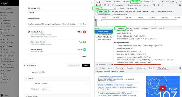Switch to the Sources tab
This screenshot has width=182, height=97.
(126, 2)
